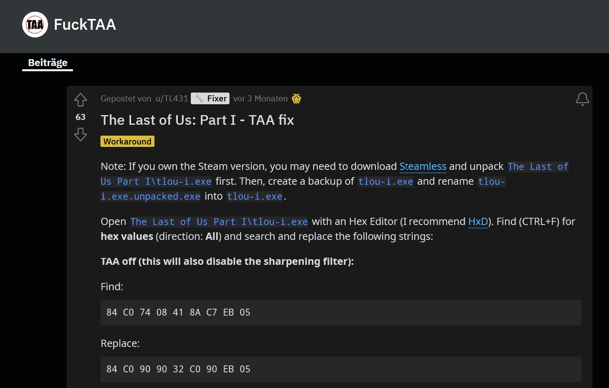Click the 'hex values' bold text
Image resolution: width=609 pixels, height=388 pixels.
coord(127,236)
